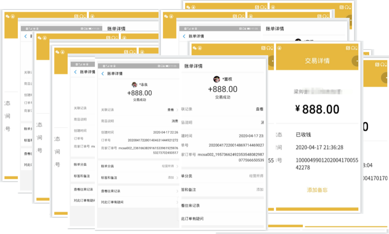Open 对此订单有疑问 chevron in *志良 bill
The width and height of the screenshot is (389, 234).
click(x=177, y=202)
